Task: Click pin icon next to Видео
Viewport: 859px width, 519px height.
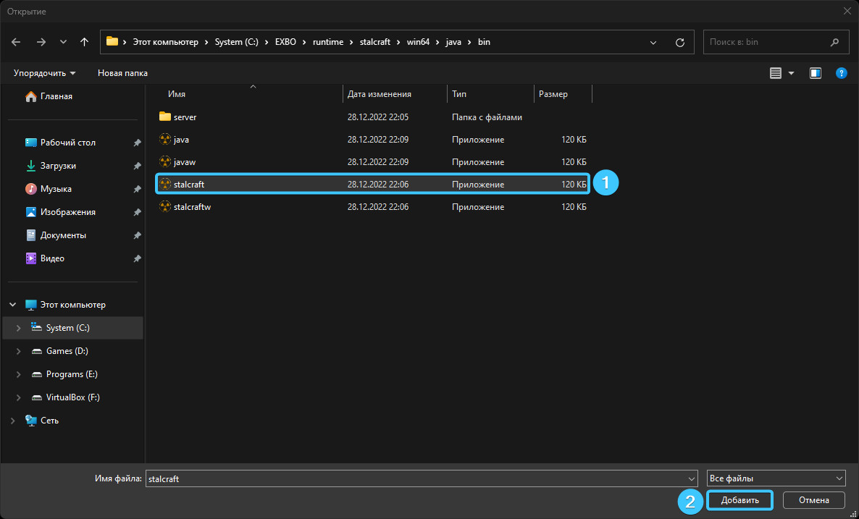Action: [x=137, y=258]
